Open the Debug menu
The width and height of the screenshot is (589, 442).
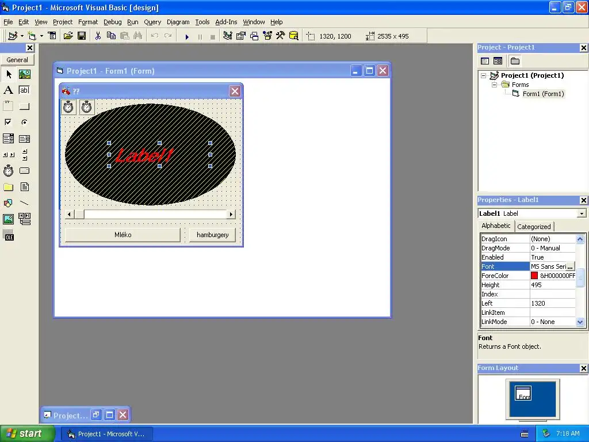(x=113, y=22)
